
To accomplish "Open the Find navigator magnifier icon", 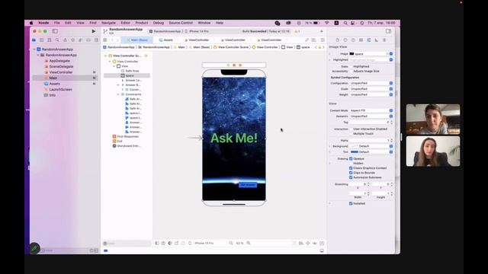I will [x=57, y=40].
